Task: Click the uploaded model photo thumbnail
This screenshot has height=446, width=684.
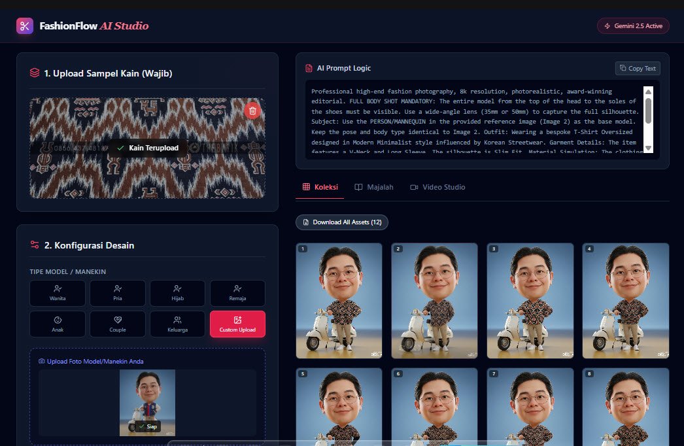Action: [x=147, y=403]
